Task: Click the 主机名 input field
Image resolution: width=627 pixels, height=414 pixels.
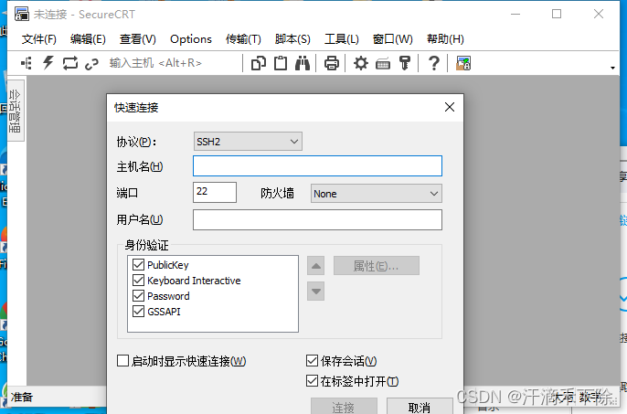Action: [x=317, y=166]
